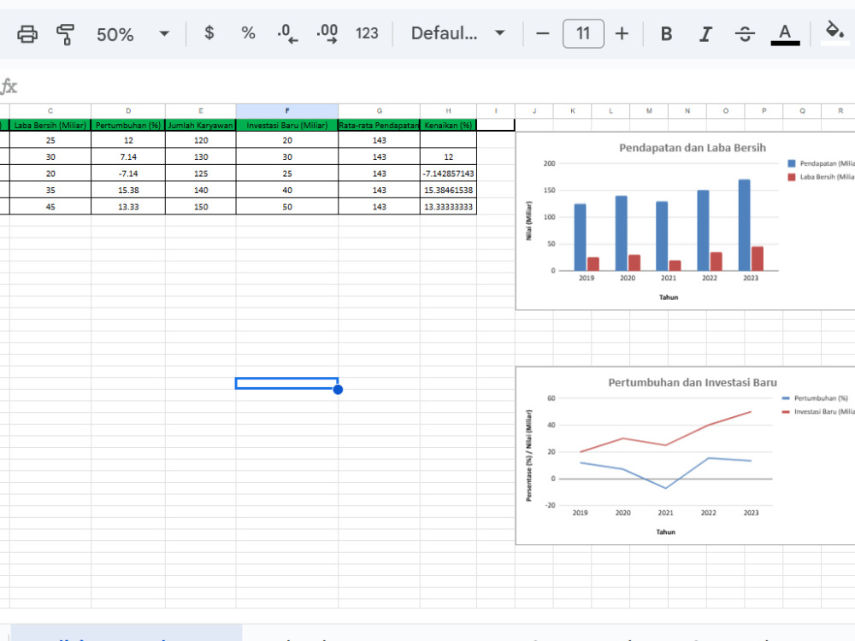Click the Investasi Baru line legend entry
Image resolution: width=855 pixels, height=641 pixels.
(818, 412)
